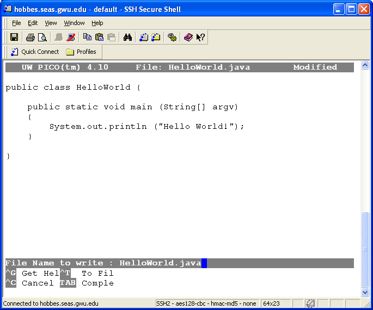Screen dimensions: 373x310
Task: Click the What's This help pointer icon
Action: point(200,38)
